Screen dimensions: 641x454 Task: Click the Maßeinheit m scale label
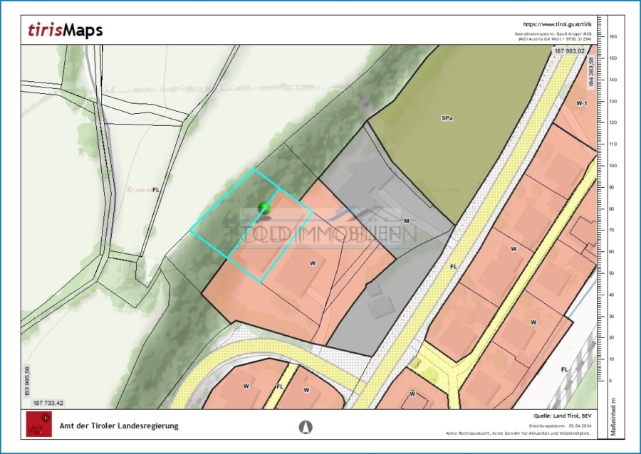tap(614, 416)
